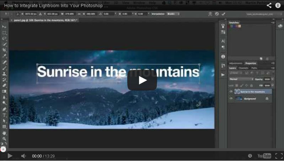Image resolution: width=284 pixels, height=161 pixels.
Task: Open the collapsed Character panel icon
Action: (x=223, y=41)
